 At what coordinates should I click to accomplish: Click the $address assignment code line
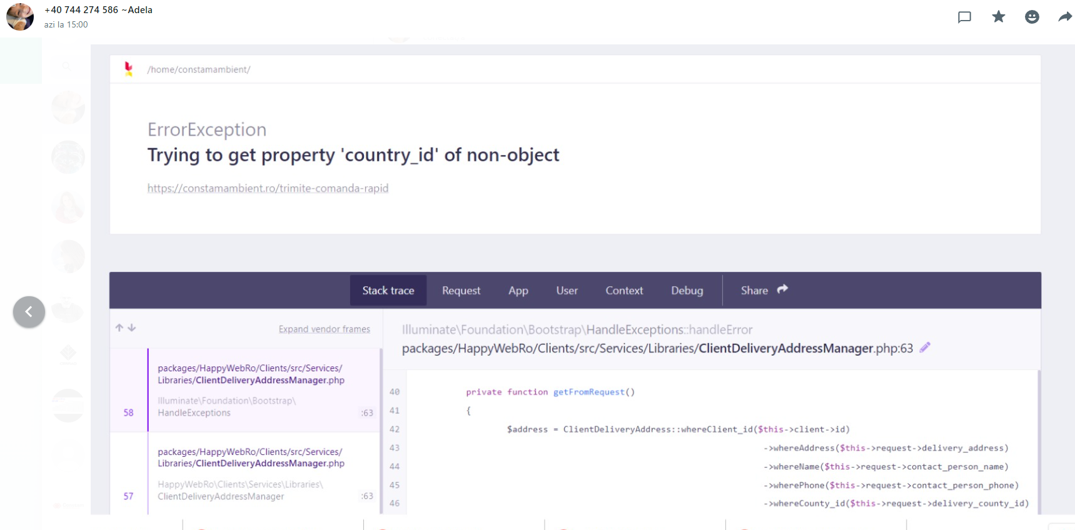pos(679,429)
